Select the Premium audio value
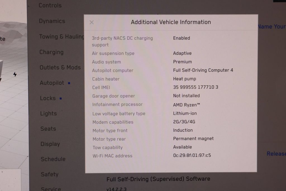 click(182, 62)
